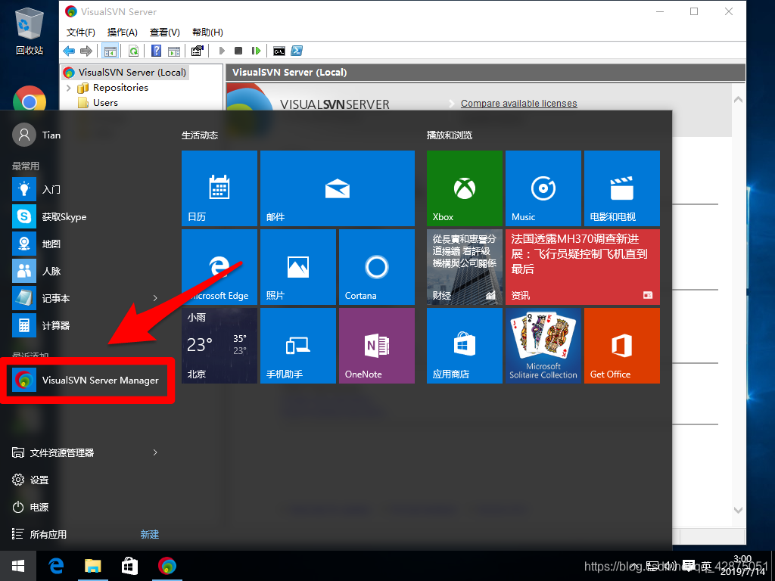Open the Properties toolbar icon
The height and width of the screenshot is (581, 775).
click(198, 51)
